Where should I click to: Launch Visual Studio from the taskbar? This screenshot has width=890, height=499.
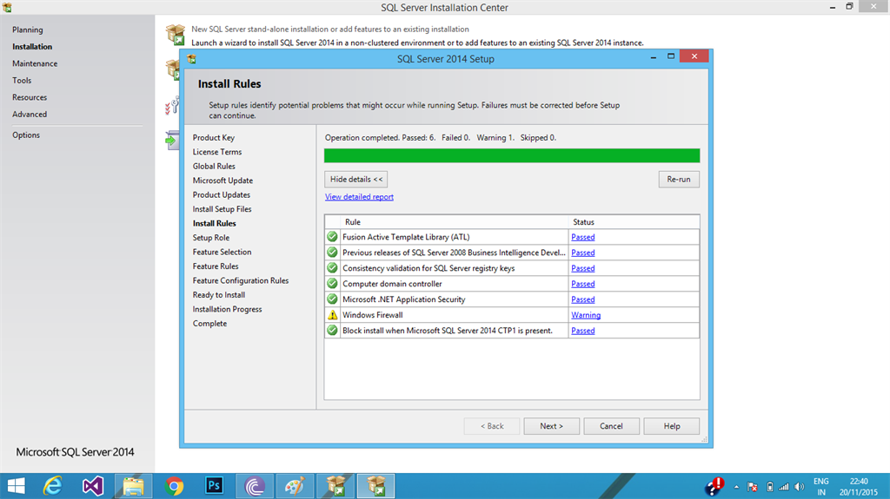tap(92, 486)
